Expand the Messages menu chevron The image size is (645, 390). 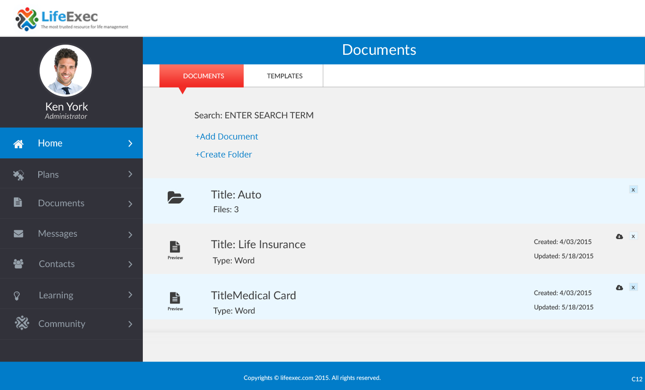[130, 235]
